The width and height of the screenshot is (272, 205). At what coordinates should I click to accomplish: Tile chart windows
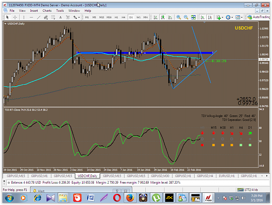pyautogui.click(x=193, y=17)
